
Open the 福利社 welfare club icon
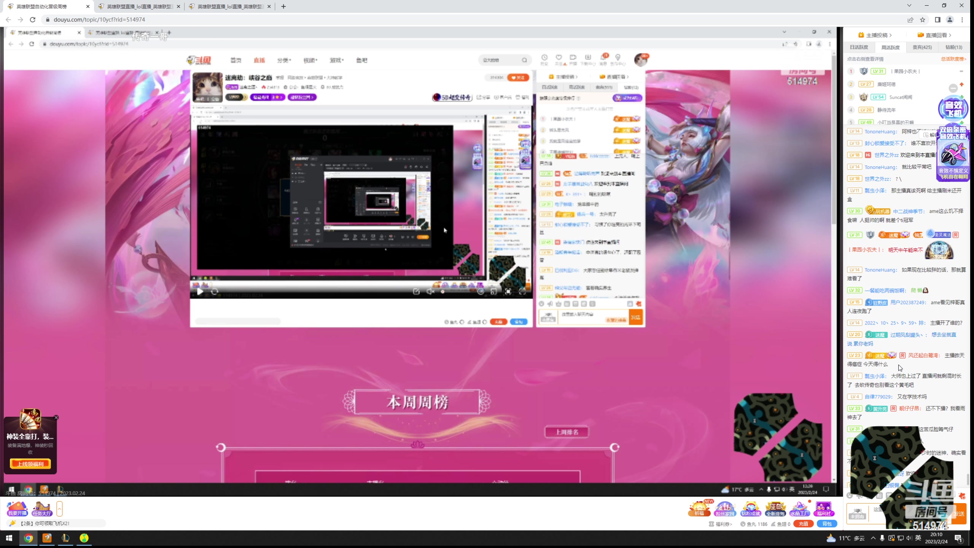[824, 508]
